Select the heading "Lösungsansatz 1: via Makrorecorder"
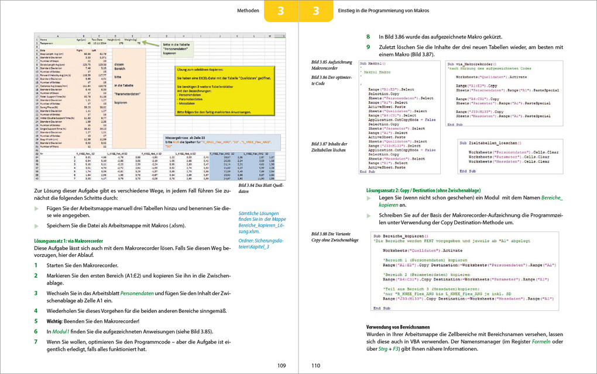 [x=68, y=241]
